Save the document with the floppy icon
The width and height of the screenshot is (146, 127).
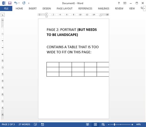(10, 3)
